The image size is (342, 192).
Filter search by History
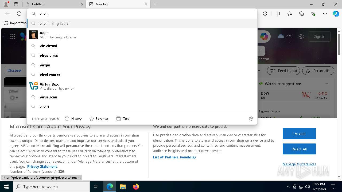click(73, 119)
